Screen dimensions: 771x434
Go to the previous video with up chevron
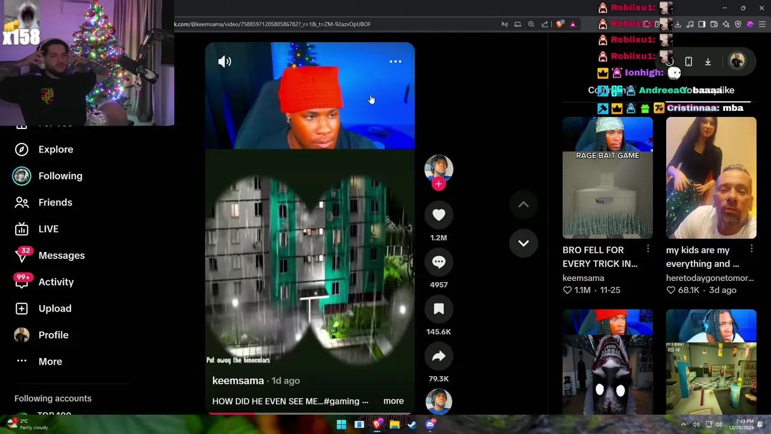[x=523, y=205]
